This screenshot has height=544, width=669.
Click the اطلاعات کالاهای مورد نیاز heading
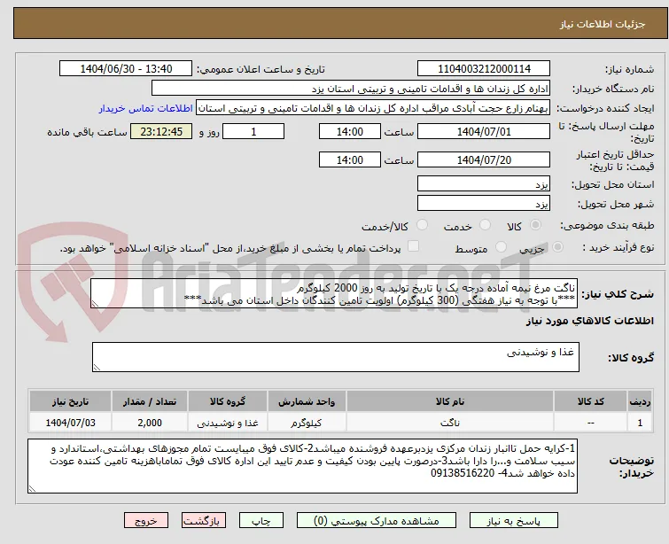(x=589, y=321)
